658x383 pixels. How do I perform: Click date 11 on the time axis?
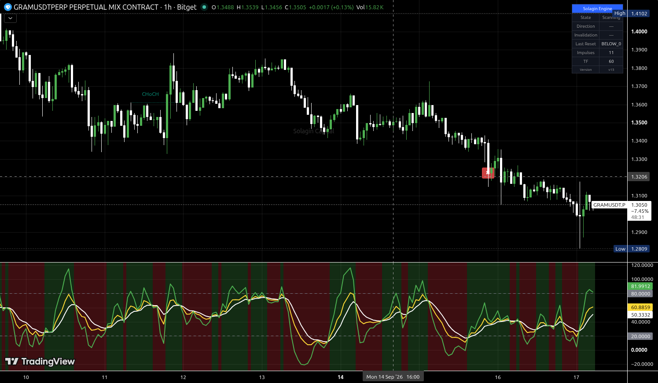point(104,377)
